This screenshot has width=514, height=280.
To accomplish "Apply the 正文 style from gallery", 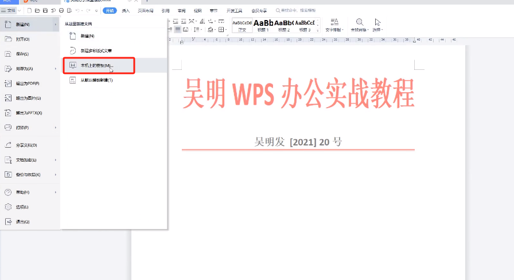I will click(242, 26).
